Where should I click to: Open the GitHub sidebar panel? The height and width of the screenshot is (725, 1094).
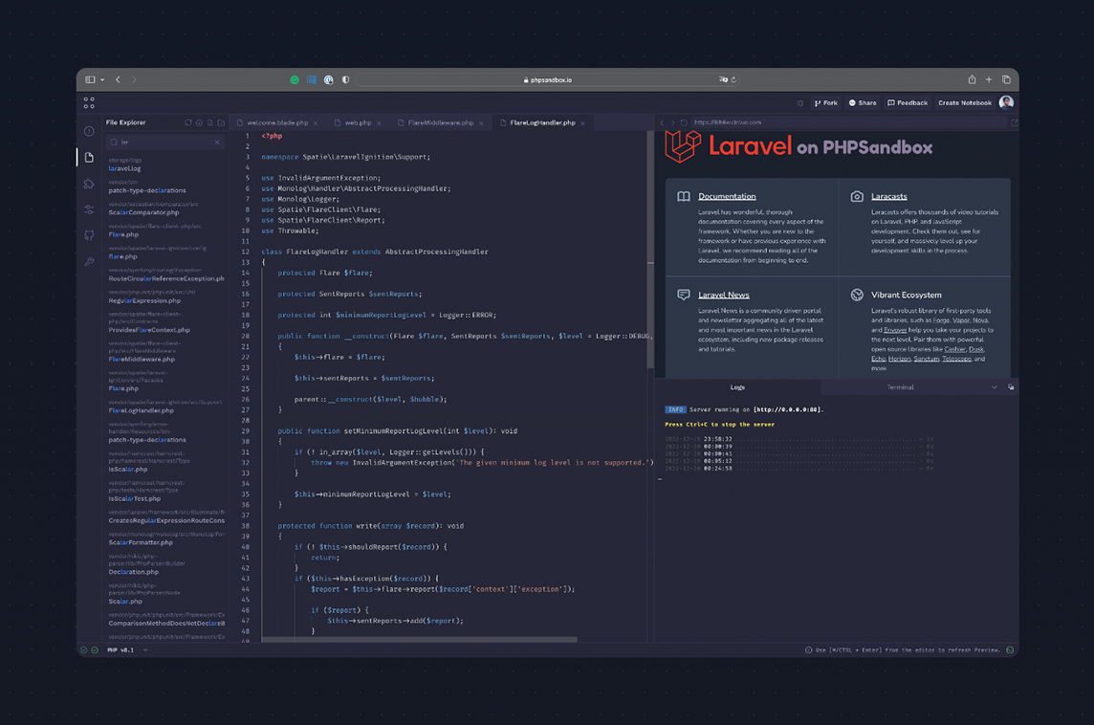[x=89, y=235]
